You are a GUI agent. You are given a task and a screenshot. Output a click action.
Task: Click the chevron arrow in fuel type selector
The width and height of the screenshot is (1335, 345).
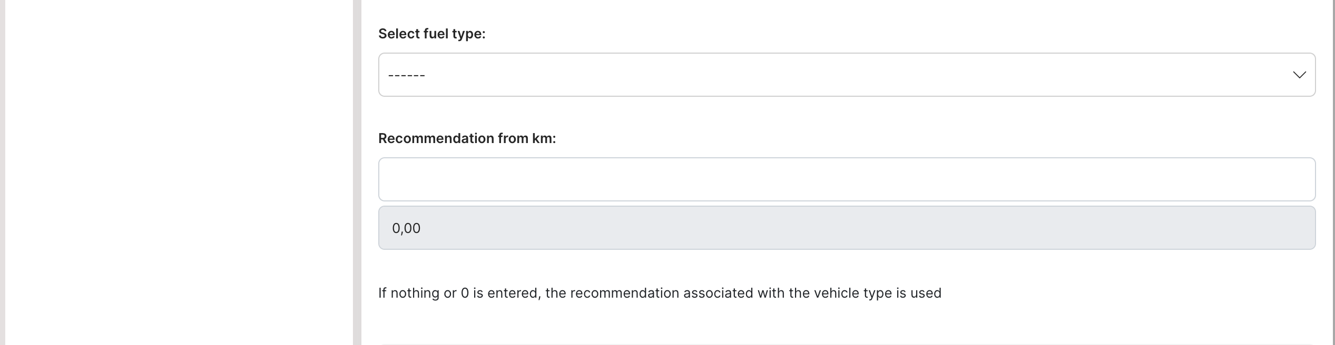[x=1299, y=75]
